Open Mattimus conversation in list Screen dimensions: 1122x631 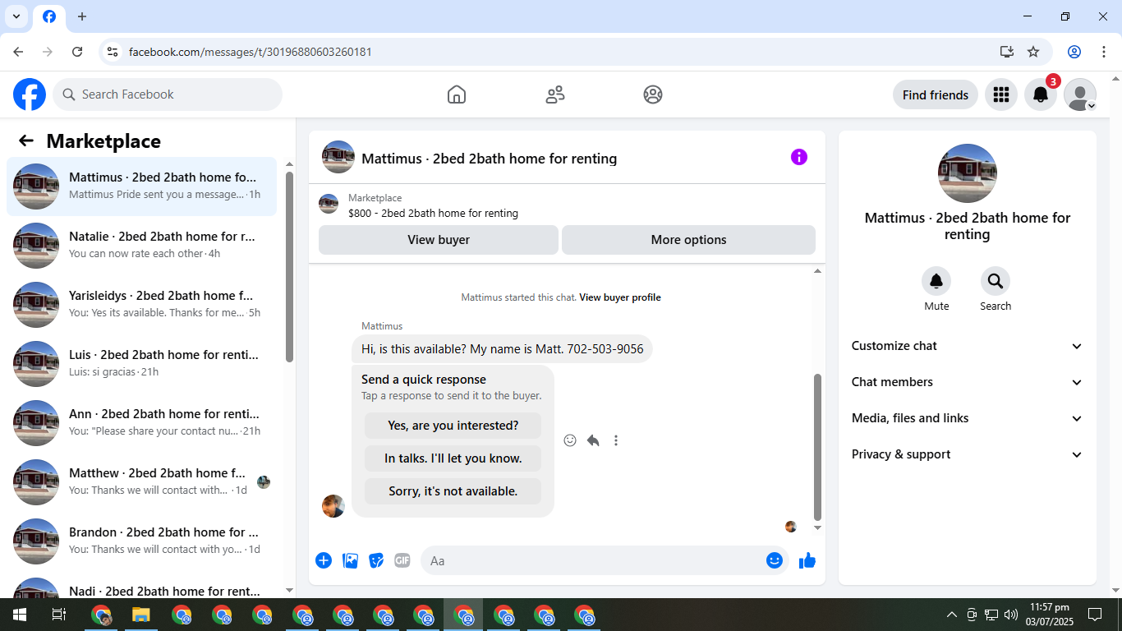141,187
